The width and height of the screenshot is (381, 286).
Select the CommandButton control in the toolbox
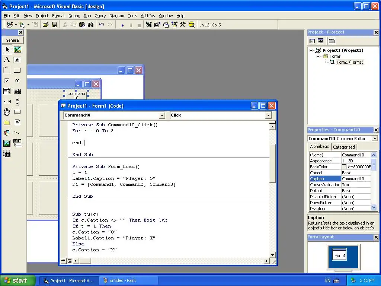coord(17,70)
